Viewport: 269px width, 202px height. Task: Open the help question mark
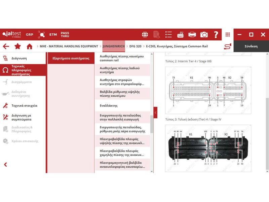pyautogui.click(x=216, y=35)
